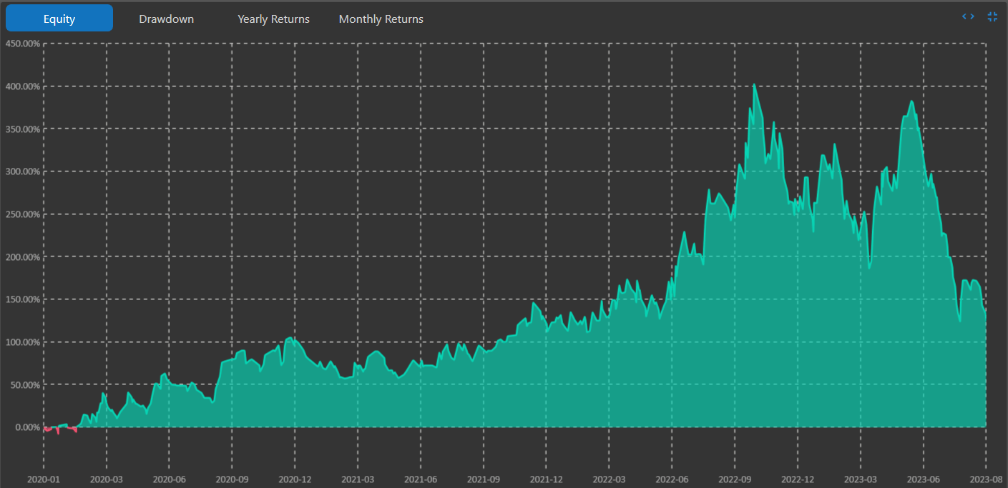The height and width of the screenshot is (488, 1008).
Task: Click the equity curve's highest peak above 400%
Action: pos(754,85)
